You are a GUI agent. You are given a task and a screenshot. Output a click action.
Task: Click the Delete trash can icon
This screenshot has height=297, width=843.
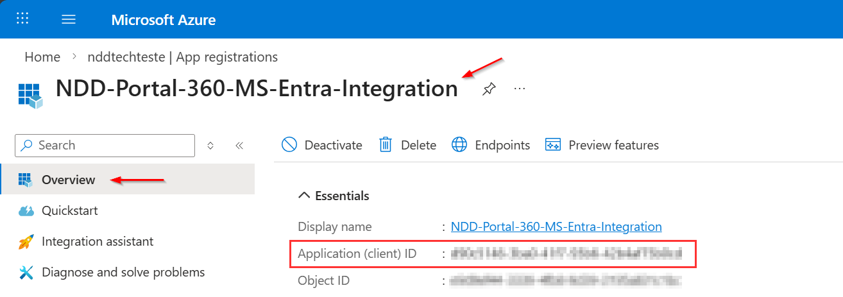pyautogui.click(x=386, y=145)
